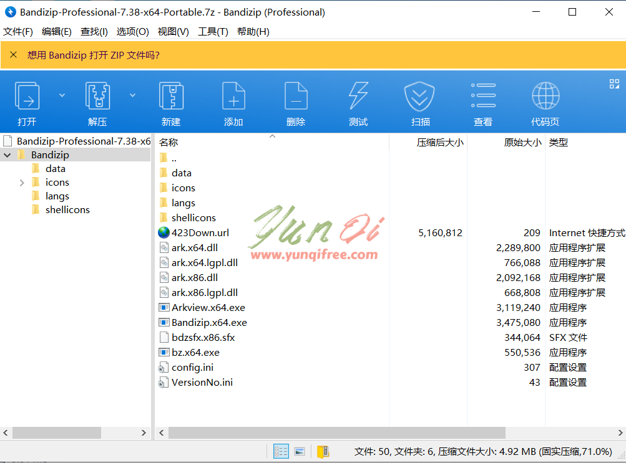Dismiss the yellow ZIP association banner
Viewport: 626px width, 463px height.
click(x=13, y=55)
